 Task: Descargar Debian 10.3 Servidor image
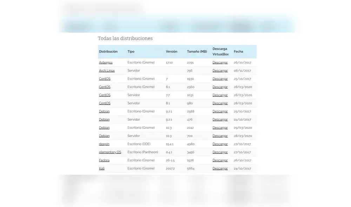point(220,136)
